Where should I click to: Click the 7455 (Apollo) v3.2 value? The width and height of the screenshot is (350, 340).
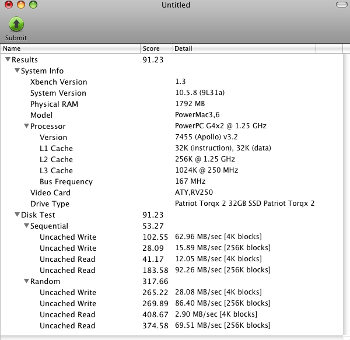(206, 137)
